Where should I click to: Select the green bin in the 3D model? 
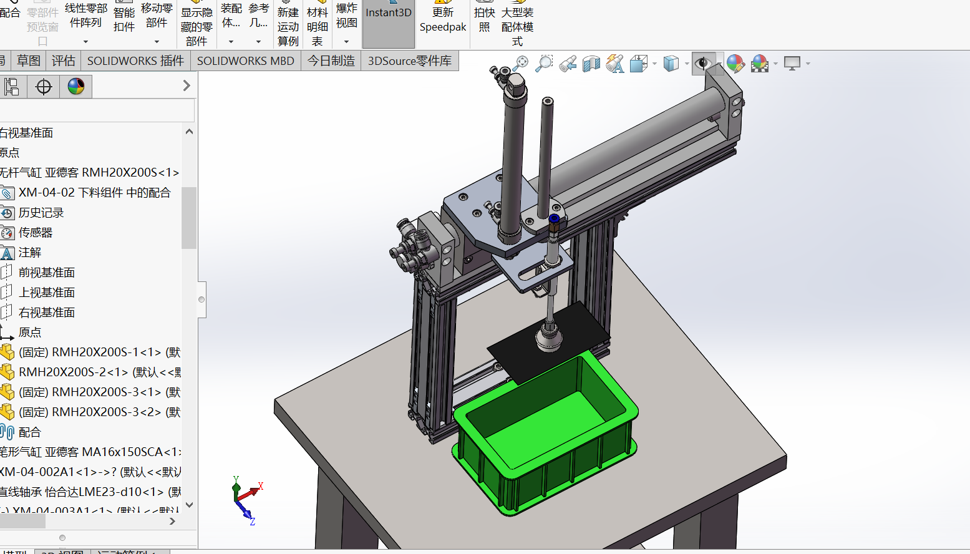coord(546,434)
